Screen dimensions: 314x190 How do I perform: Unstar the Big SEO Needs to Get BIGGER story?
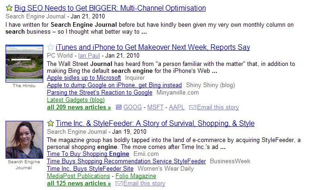[x=9, y=8]
